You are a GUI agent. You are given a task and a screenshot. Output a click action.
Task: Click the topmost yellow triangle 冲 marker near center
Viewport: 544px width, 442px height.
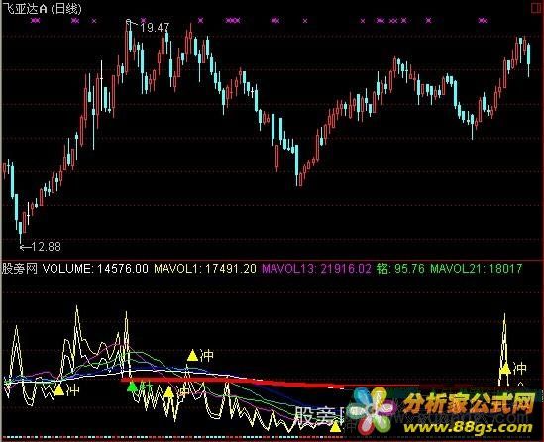click(200, 355)
